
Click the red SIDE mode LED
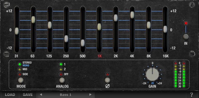coord(20,74)
